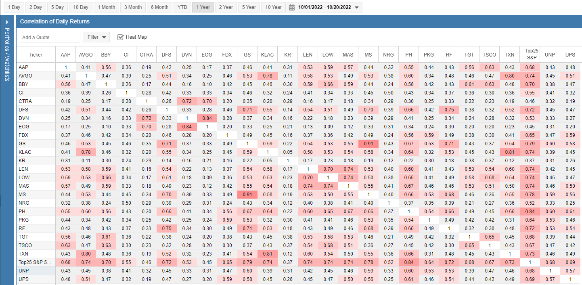Image resolution: width=582 pixels, height=285 pixels.
Task: Select the 2 Day range button
Action: coord(36,7)
